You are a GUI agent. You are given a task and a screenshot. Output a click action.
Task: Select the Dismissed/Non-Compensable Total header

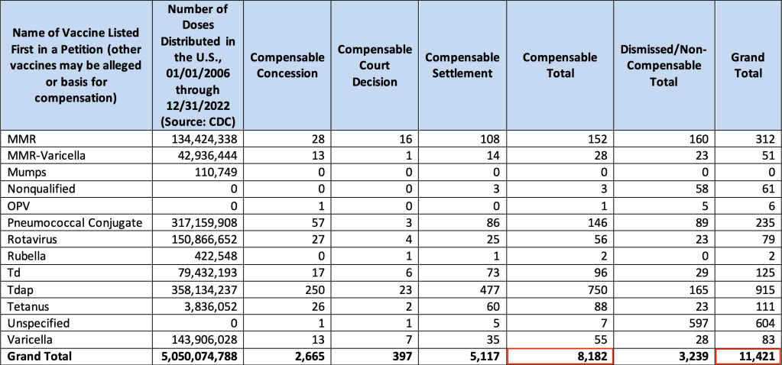664,66
